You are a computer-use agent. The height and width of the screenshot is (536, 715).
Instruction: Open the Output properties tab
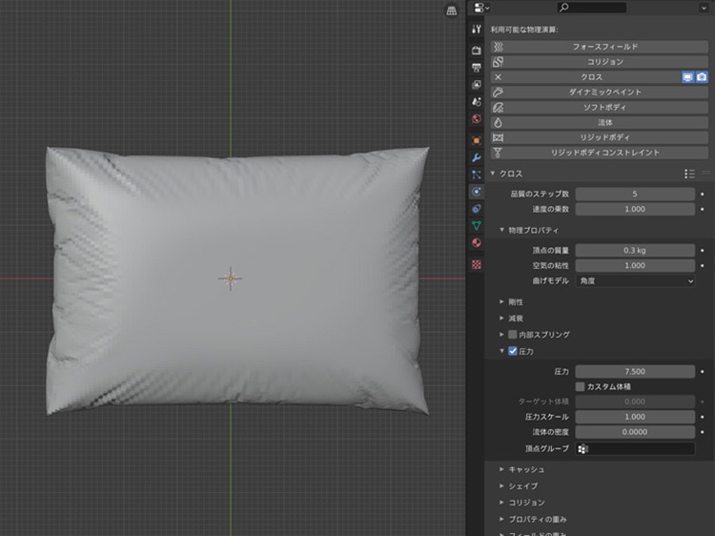[x=477, y=67]
